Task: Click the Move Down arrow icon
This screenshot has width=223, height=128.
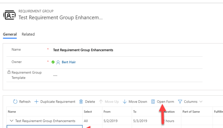Action: [x=125, y=102]
